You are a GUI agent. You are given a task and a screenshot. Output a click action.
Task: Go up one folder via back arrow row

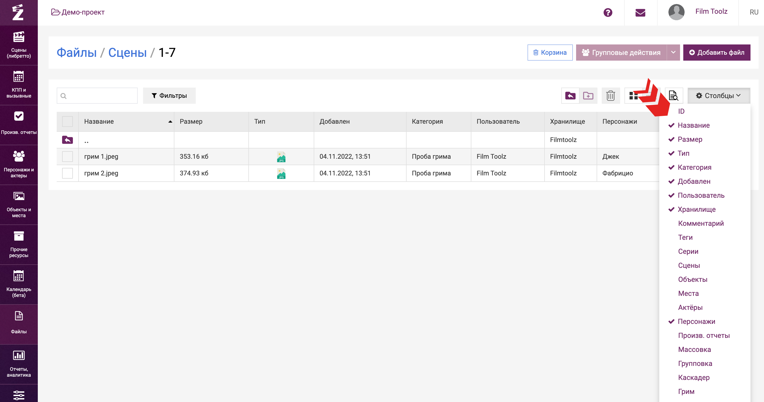(x=67, y=140)
